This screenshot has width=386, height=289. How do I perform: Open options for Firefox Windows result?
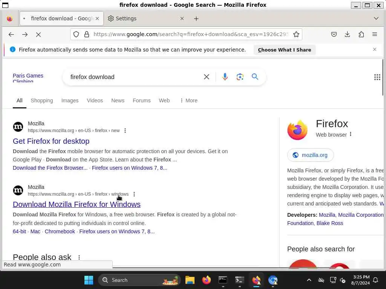point(134,194)
